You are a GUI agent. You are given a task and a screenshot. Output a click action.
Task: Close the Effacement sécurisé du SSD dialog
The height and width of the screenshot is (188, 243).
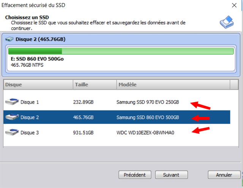234,5
